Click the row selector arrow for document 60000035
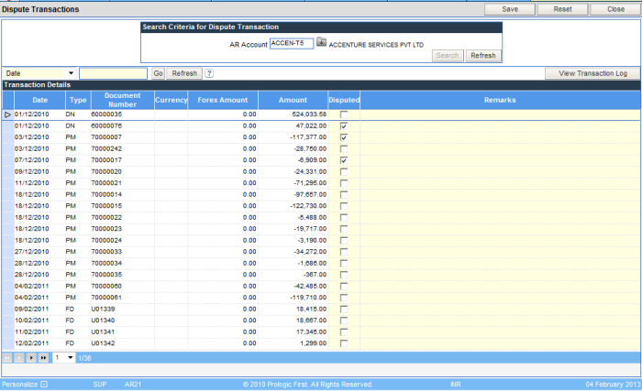642x391 pixels. 7,114
